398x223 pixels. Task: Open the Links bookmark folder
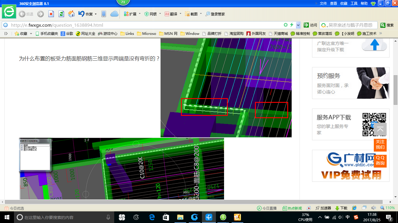click(x=127, y=34)
